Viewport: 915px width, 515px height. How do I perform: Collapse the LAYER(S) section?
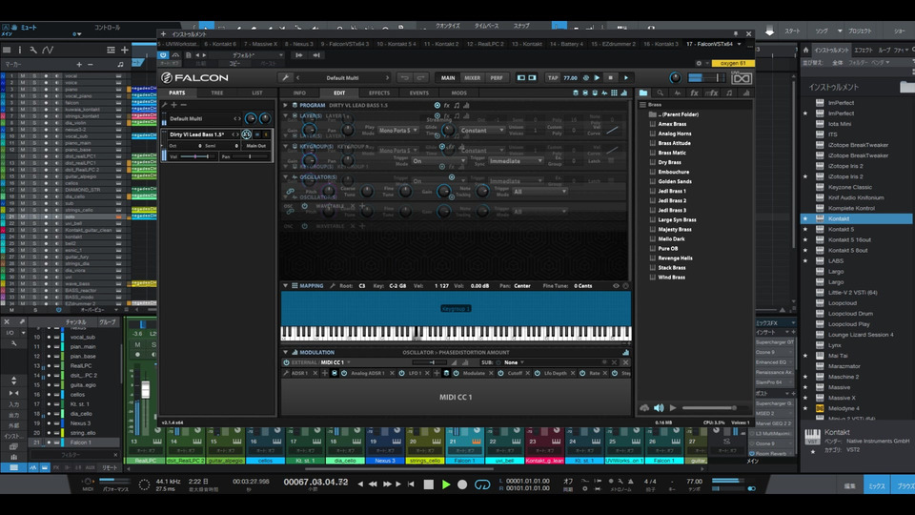(x=285, y=115)
